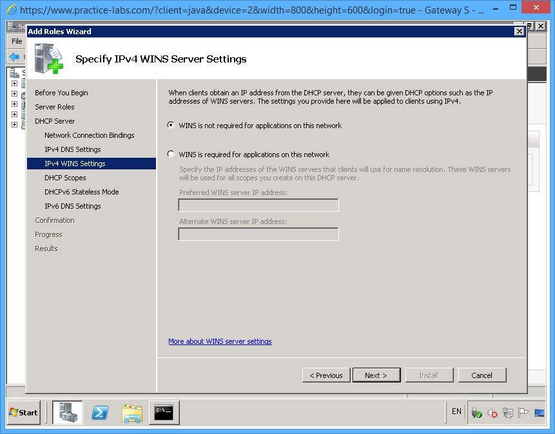Expand the bottom plus node in the sidebar tree
Image resolution: width=555 pixels, height=434 pixels.
(x=14, y=124)
